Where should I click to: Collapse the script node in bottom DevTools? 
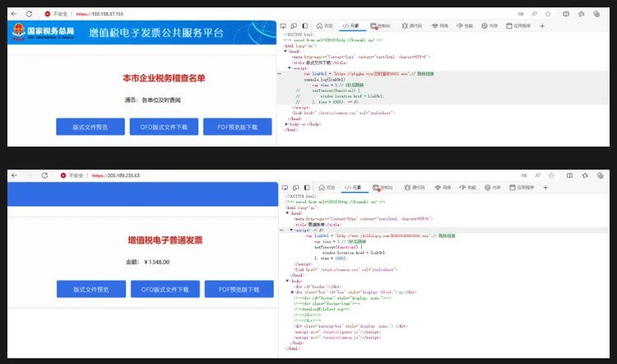click(x=291, y=230)
